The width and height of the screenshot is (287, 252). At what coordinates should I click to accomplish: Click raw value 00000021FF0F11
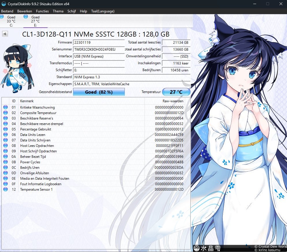(170, 146)
